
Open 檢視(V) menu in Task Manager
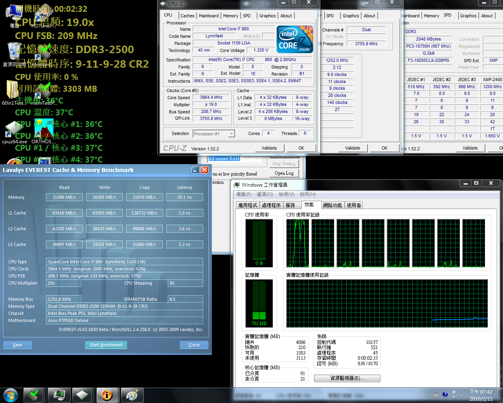pyautogui.click(x=286, y=194)
